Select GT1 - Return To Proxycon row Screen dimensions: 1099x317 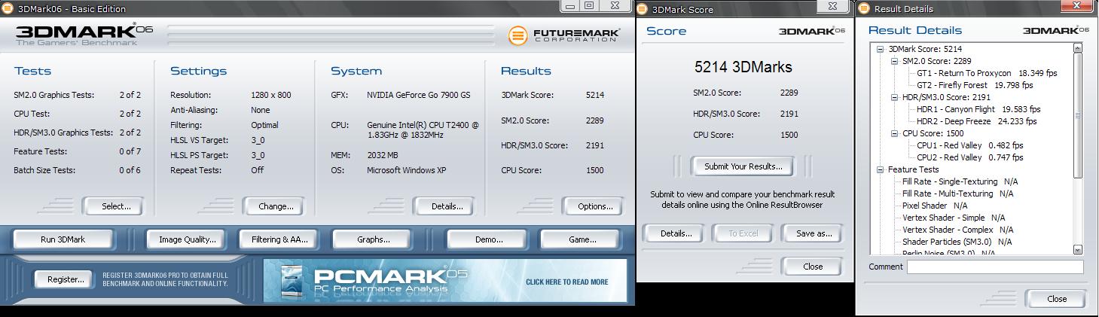tap(986, 73)
